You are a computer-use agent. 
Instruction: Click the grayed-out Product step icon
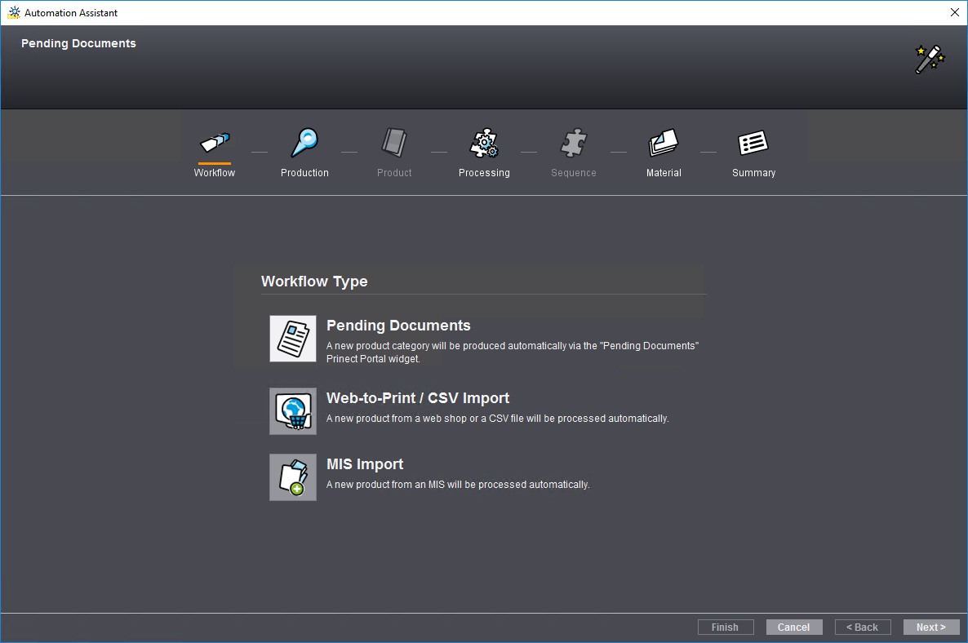tap(394, 144)
